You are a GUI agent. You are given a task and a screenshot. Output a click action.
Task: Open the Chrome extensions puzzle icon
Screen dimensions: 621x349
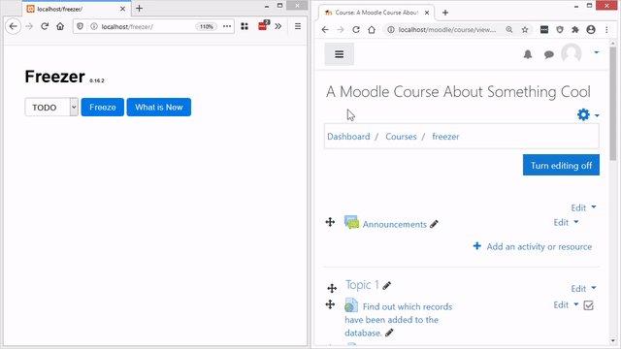tap(575, 30)
